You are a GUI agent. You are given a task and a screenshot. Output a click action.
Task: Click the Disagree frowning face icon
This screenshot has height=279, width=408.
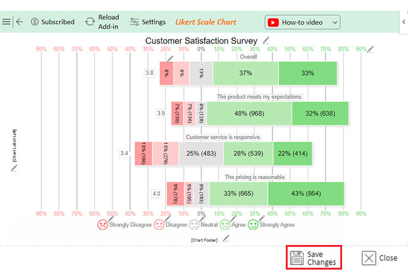(x=159, y=224)
